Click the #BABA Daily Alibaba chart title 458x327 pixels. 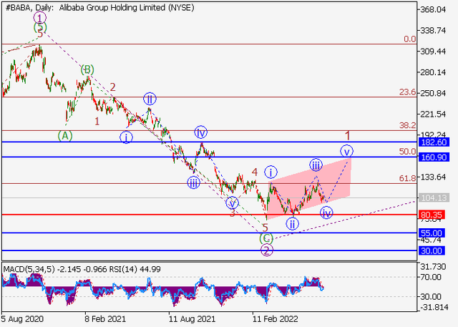100,8
